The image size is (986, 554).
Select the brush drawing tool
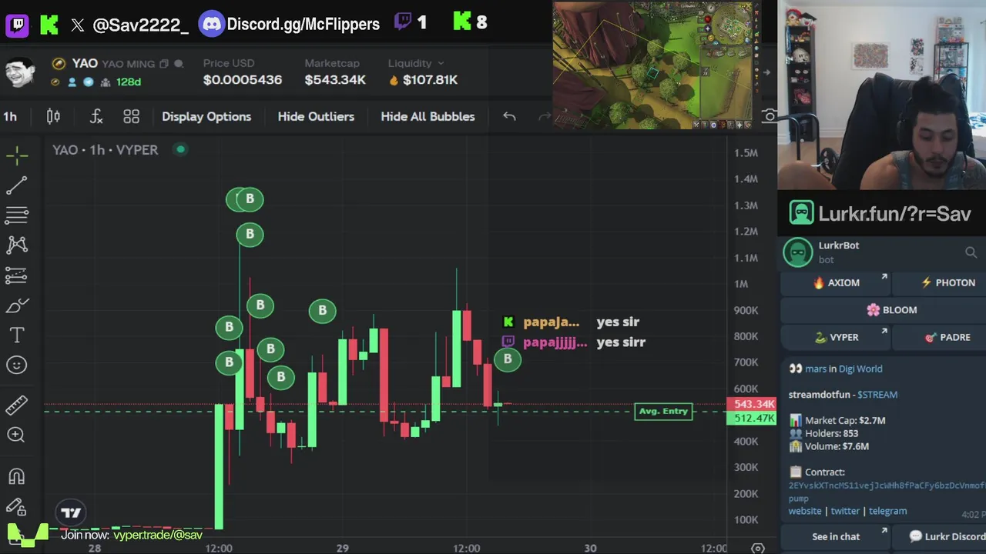[x=17, y=305]
